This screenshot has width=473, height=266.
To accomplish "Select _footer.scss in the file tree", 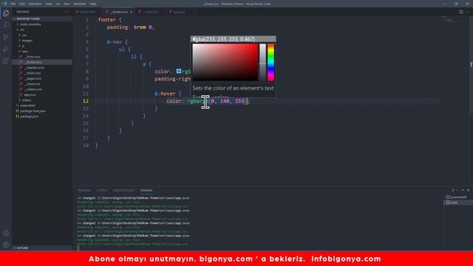I will 42,62.
